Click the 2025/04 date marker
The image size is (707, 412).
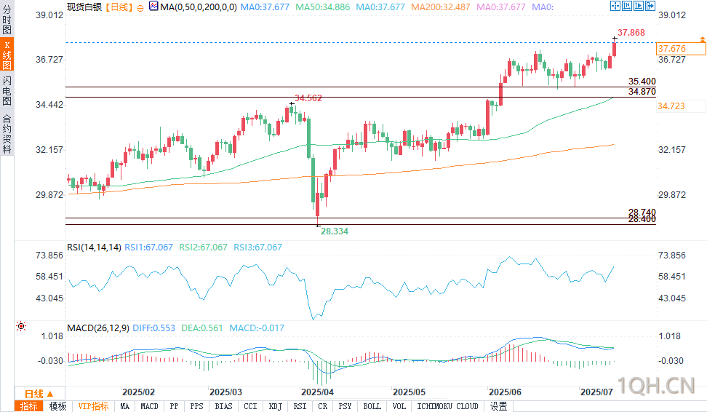pyautogui.click(x=317, y=392)
